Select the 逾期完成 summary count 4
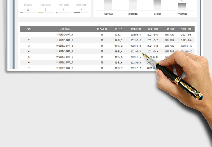 [81, 10]
